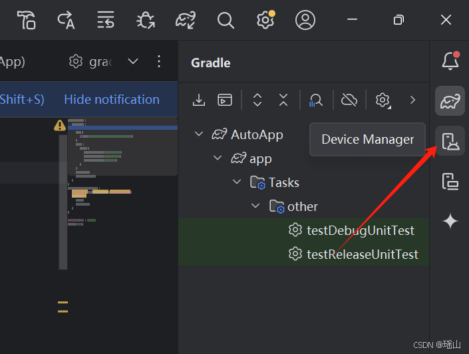Click the Apply Code Changes icon
This screenshot has width=469, height=354.
[x=106, y=20]
